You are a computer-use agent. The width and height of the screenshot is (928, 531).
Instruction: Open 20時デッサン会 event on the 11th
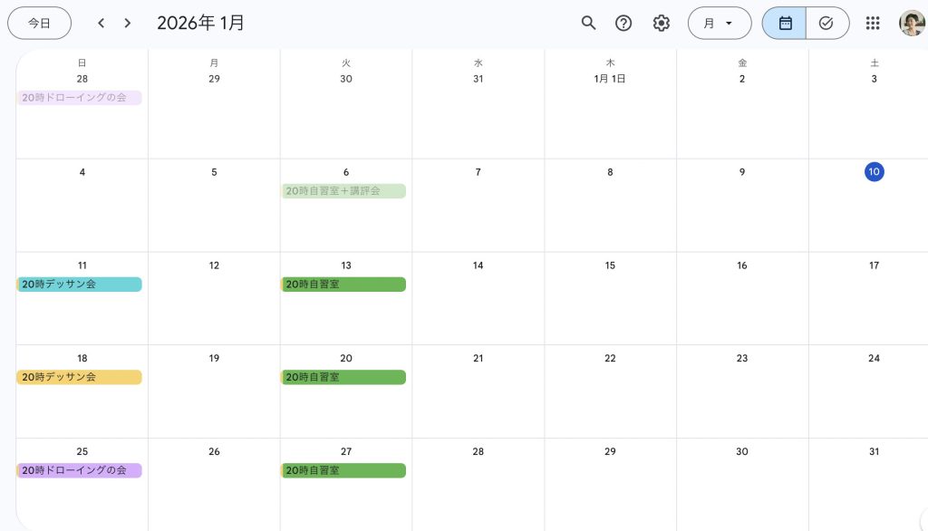click(x=80, y=285)
